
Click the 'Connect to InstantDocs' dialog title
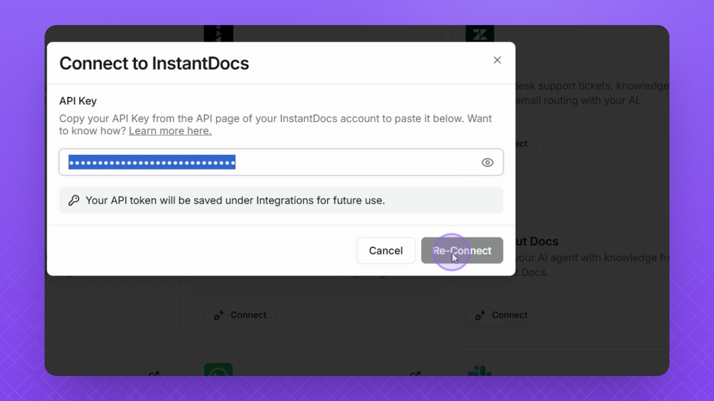(x=154, y=63)
